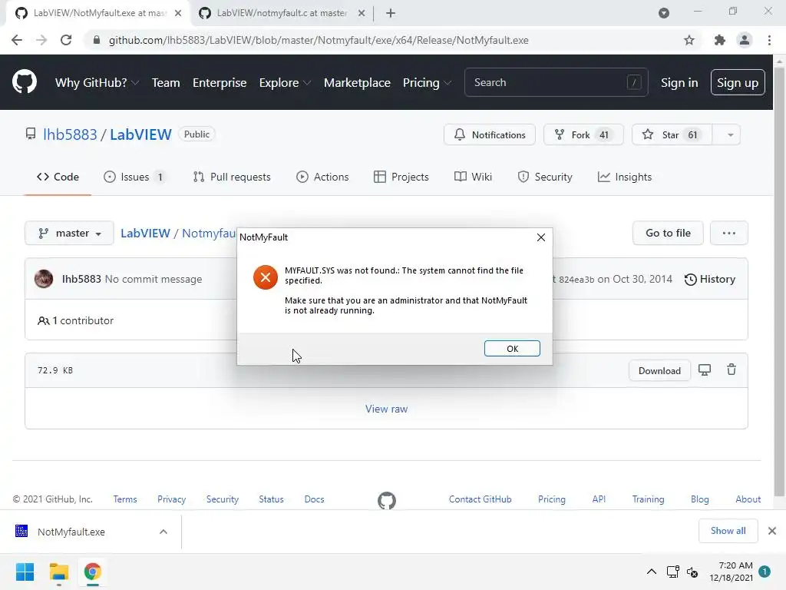Image resolution: width=786 pixels, height=590 pixels.
Task: Open the master branch selector
Action: pyautogui.click(x=69, y=234)
